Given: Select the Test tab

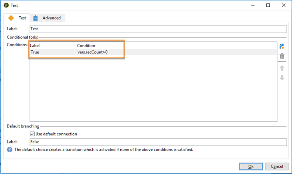Looking at the screenshot, I should click(x=17, y=18).
